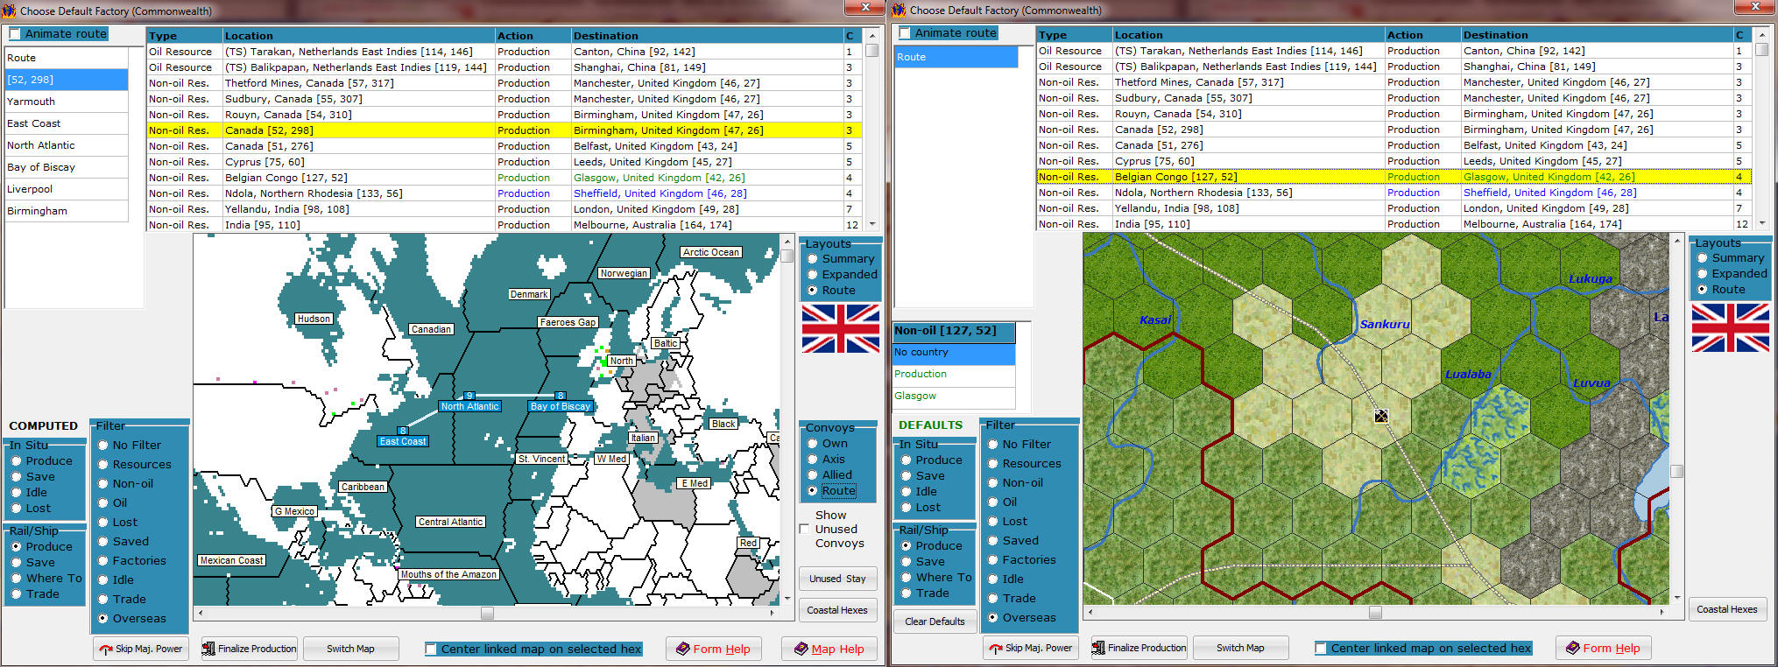Select Saved filter in the left window
Screen dimensions: 1778x667
(x=103, y=542)
